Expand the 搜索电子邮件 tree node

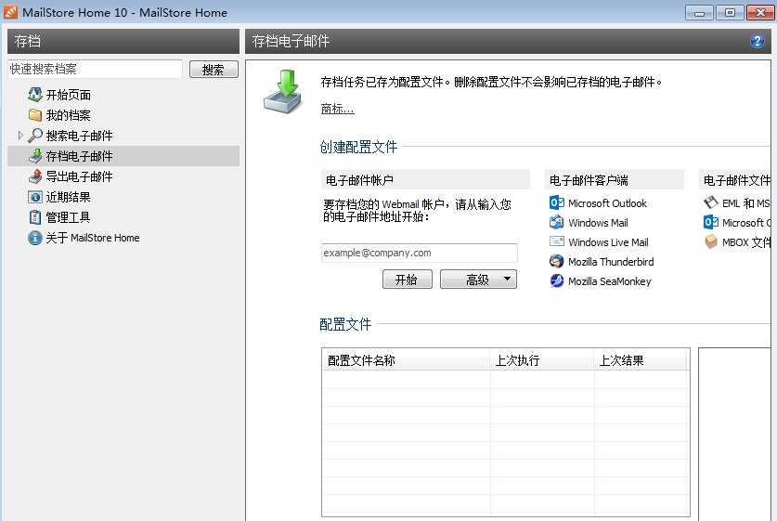click(20, 135)
